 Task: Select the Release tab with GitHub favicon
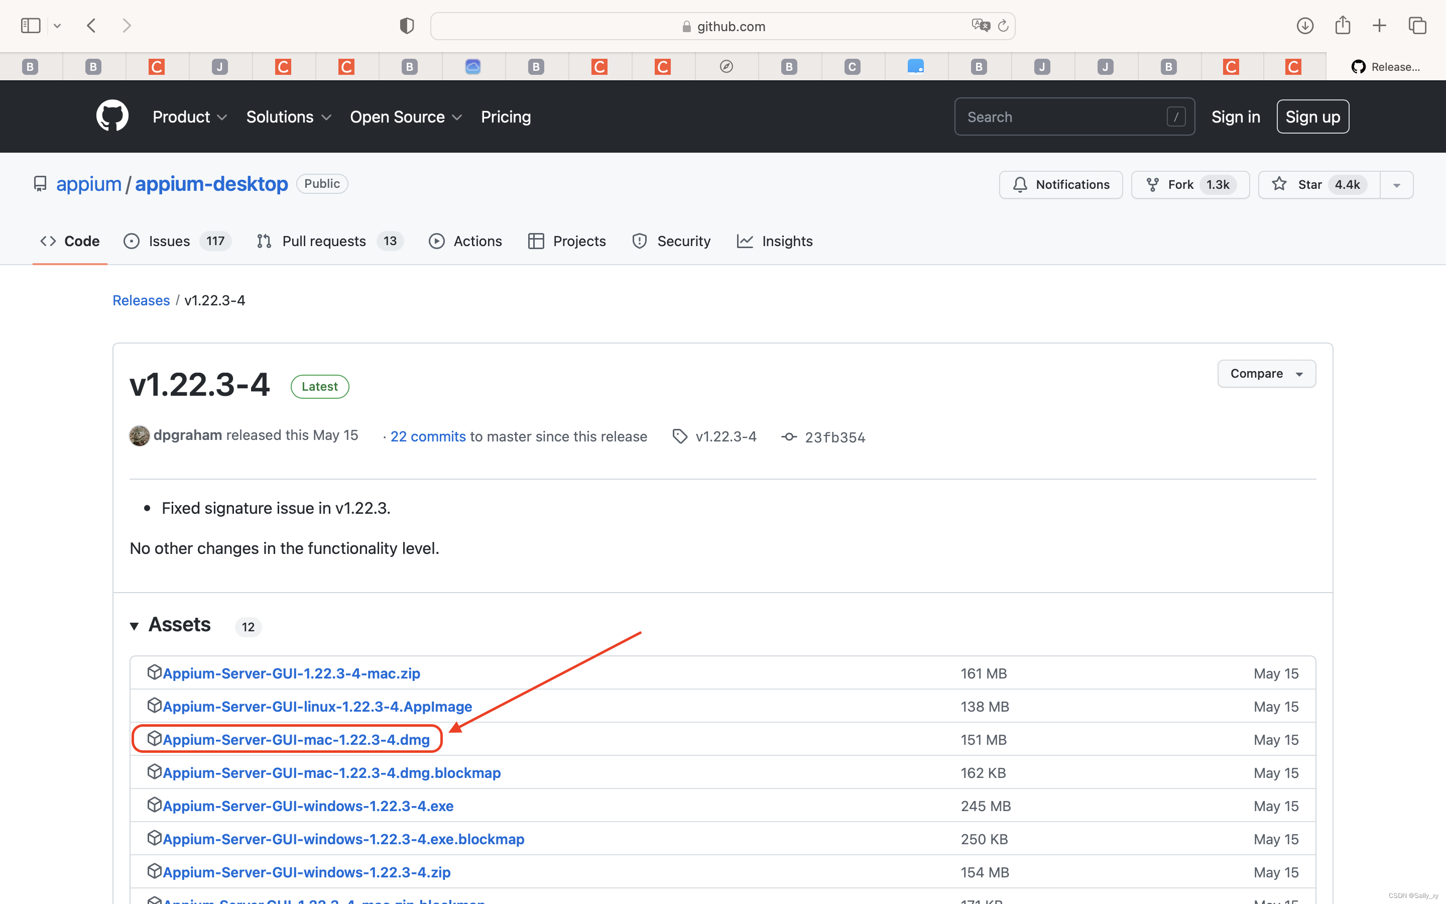point(1386,67)
